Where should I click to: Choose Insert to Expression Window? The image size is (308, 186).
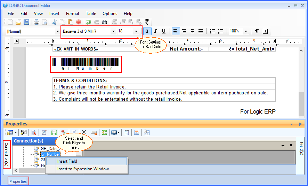click(x=87, y=169)
